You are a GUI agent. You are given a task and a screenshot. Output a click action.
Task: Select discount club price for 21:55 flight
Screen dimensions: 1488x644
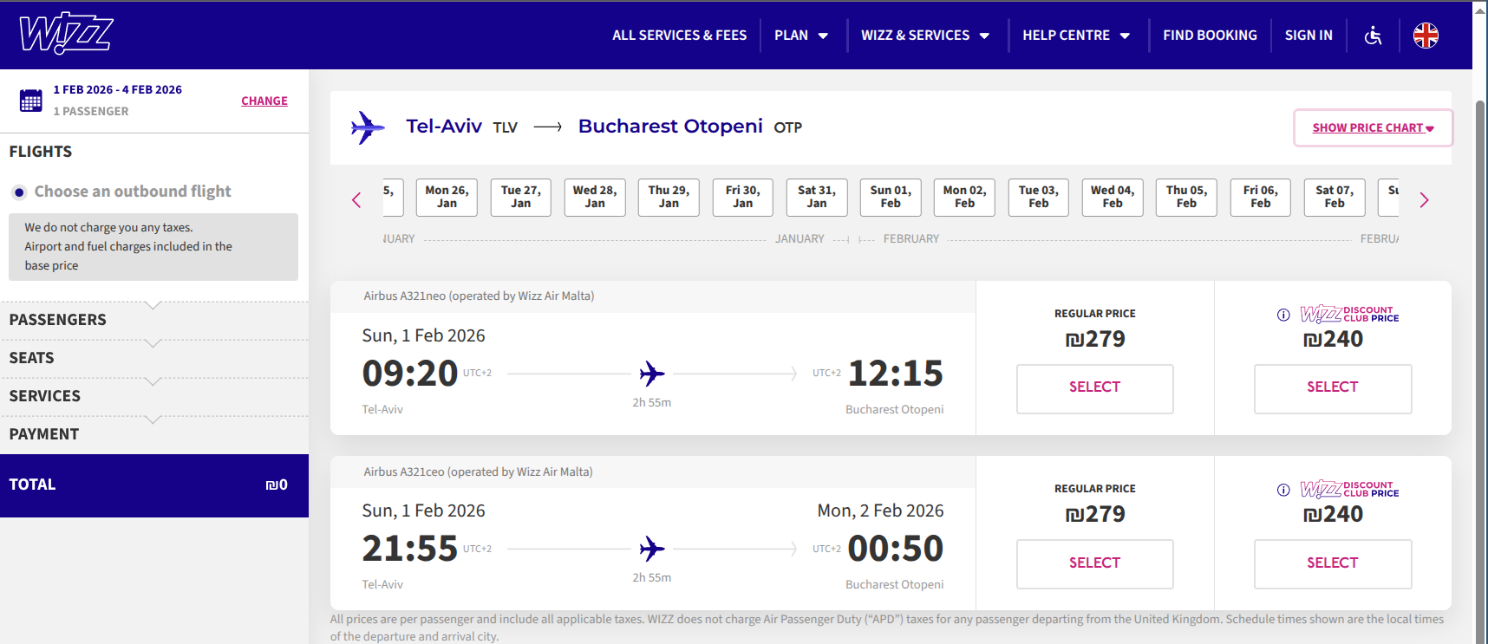1332,563
